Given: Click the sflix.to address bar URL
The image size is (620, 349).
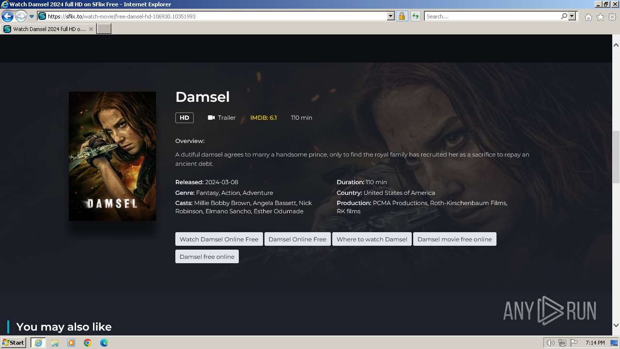Looking at the screenshot, I should pos(212,16).
